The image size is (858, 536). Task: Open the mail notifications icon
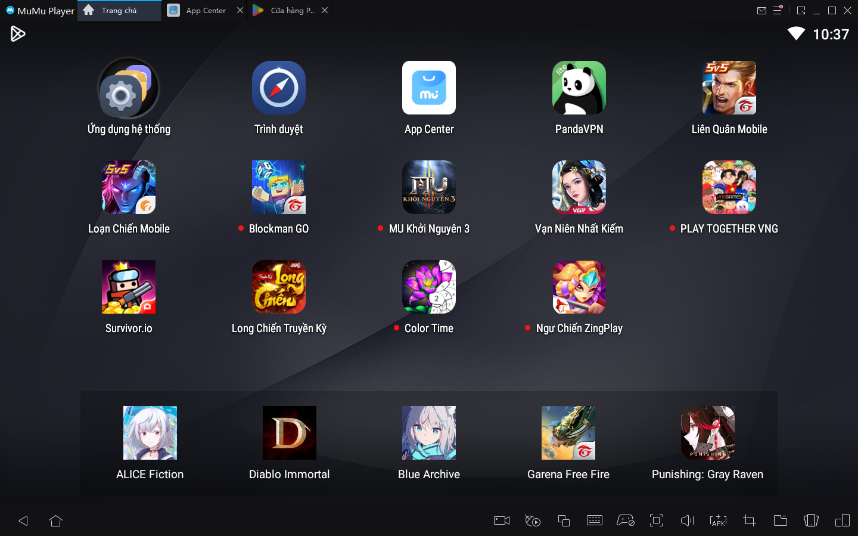pyautogui.click(x=761, y=10)
